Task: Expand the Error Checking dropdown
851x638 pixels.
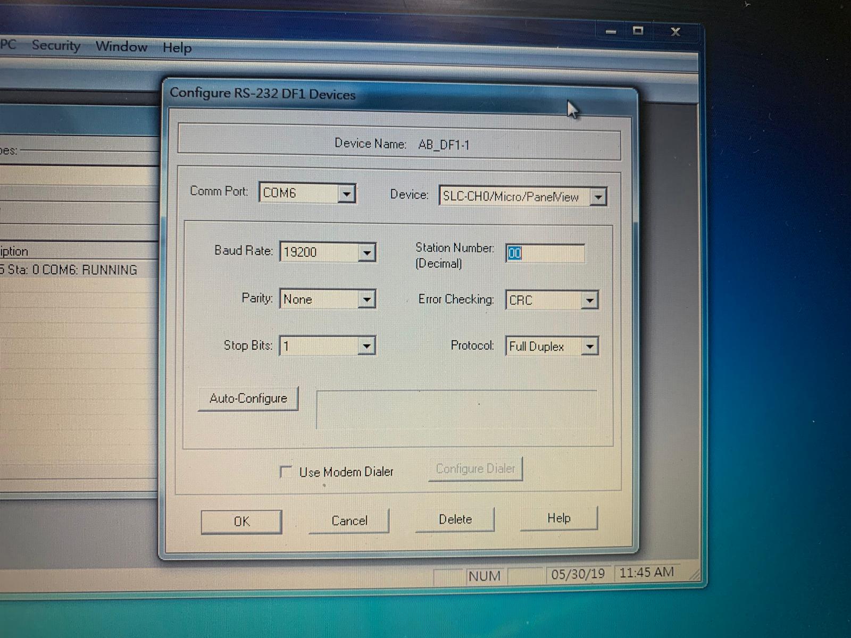Action: [589, 301]
